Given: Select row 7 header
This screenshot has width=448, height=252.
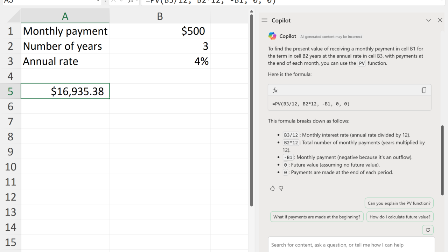Looking at the screenshot, I should [10, 121].
